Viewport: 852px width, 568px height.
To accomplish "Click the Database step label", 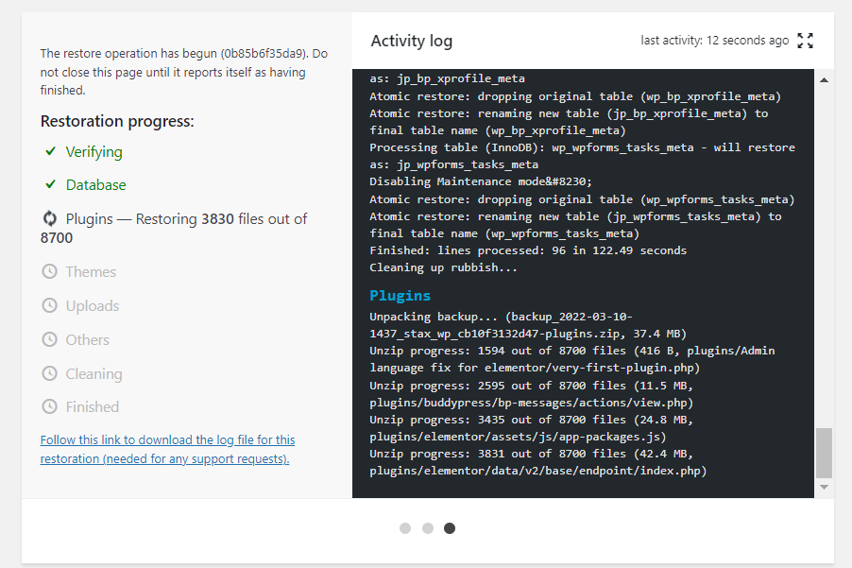I will pyautogui.click(x=95, y=185).
